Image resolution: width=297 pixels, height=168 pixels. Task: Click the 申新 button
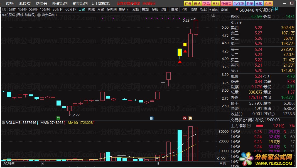(215, 3)
